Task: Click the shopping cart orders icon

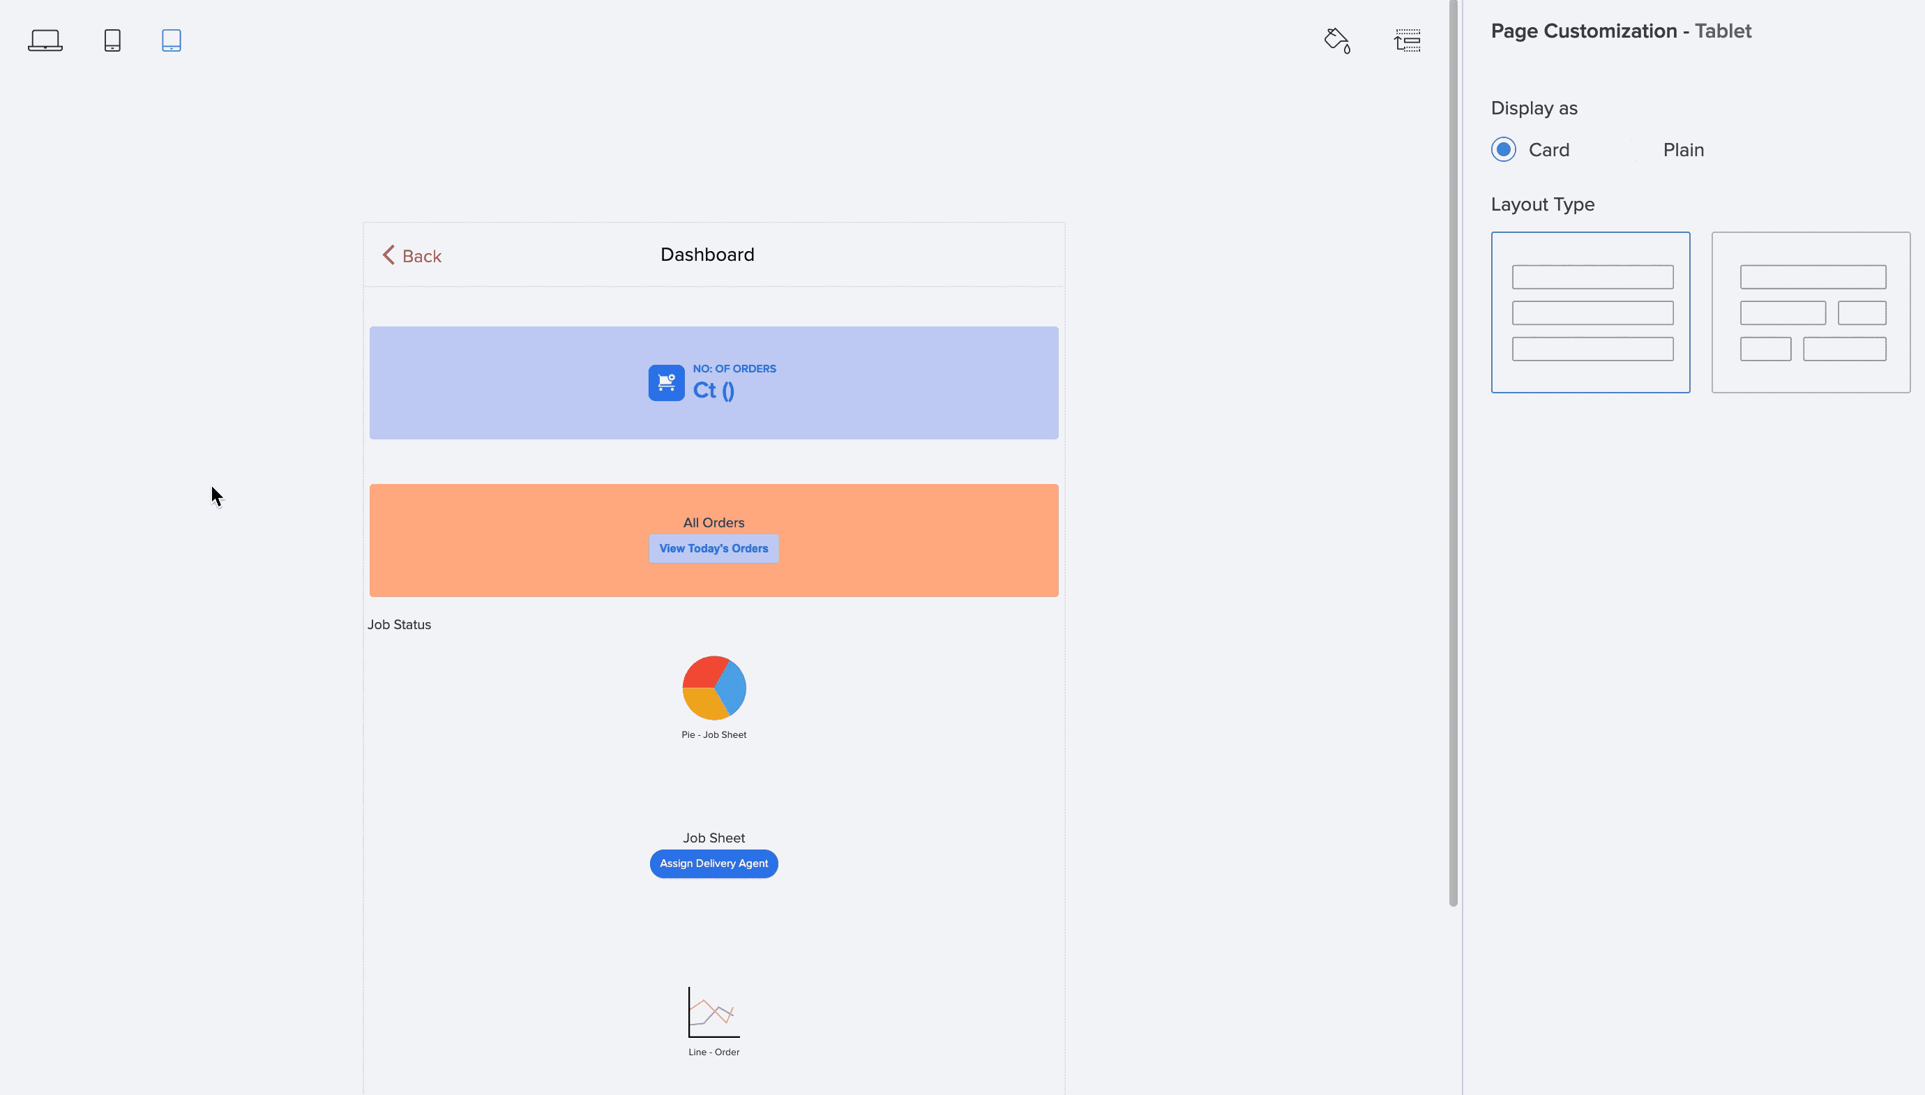Action: [666, 383]
